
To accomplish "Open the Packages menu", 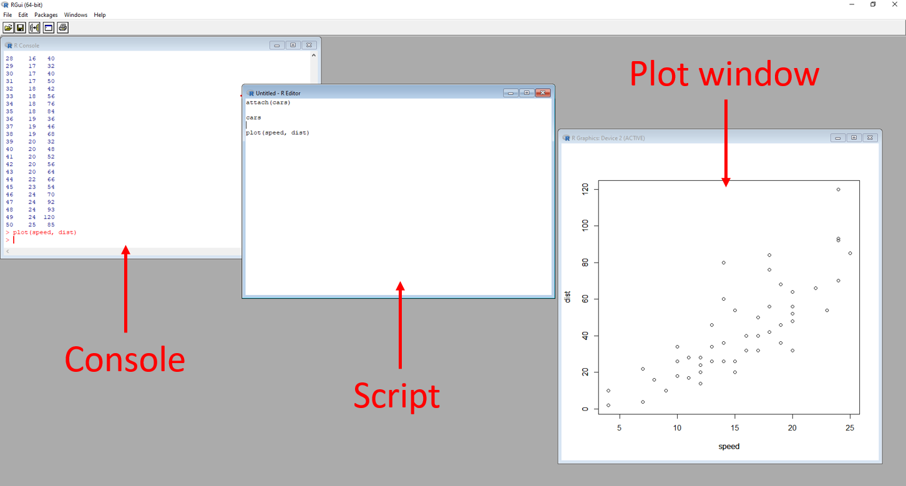I will coord(46,15).
